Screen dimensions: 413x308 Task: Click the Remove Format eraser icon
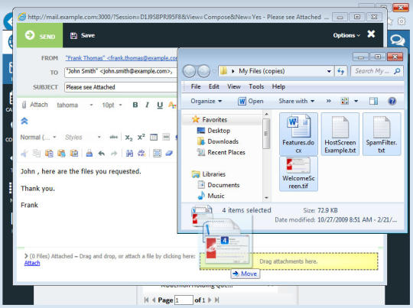169,153
